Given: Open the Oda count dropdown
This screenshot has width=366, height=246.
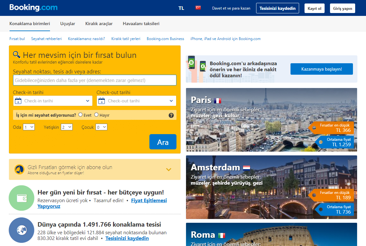Looking at the screenshot, I should click(29, 127).
